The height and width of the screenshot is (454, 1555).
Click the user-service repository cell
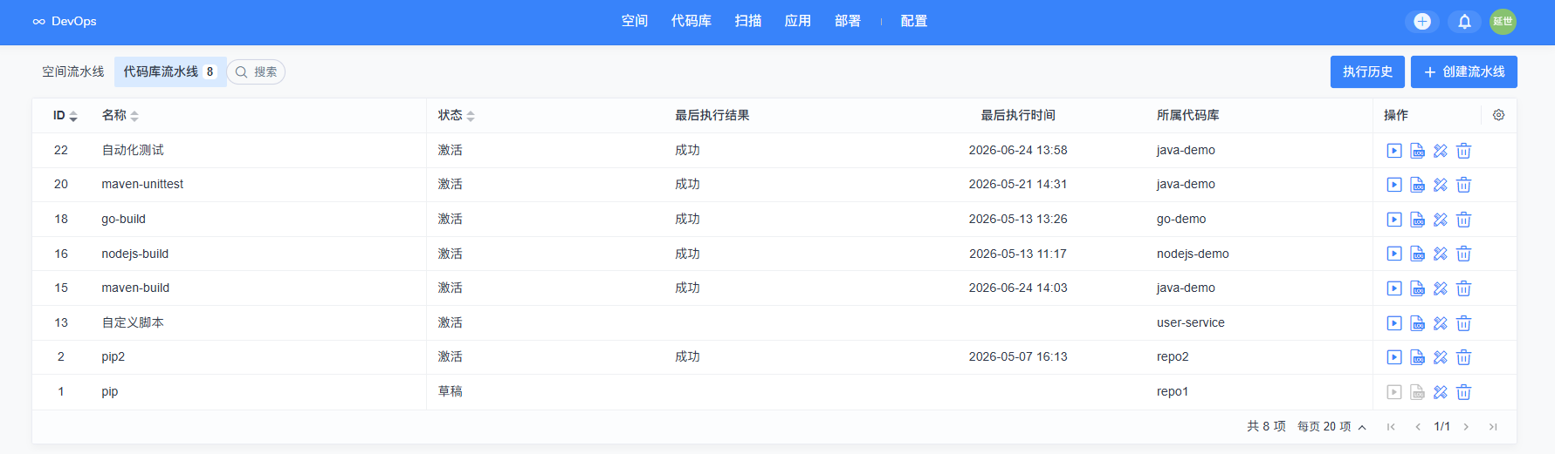(x=1190, y=322)
